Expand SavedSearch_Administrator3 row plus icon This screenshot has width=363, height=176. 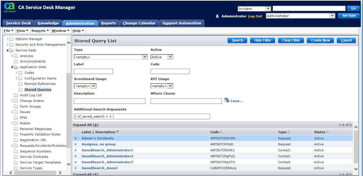(x=76, y=162)
